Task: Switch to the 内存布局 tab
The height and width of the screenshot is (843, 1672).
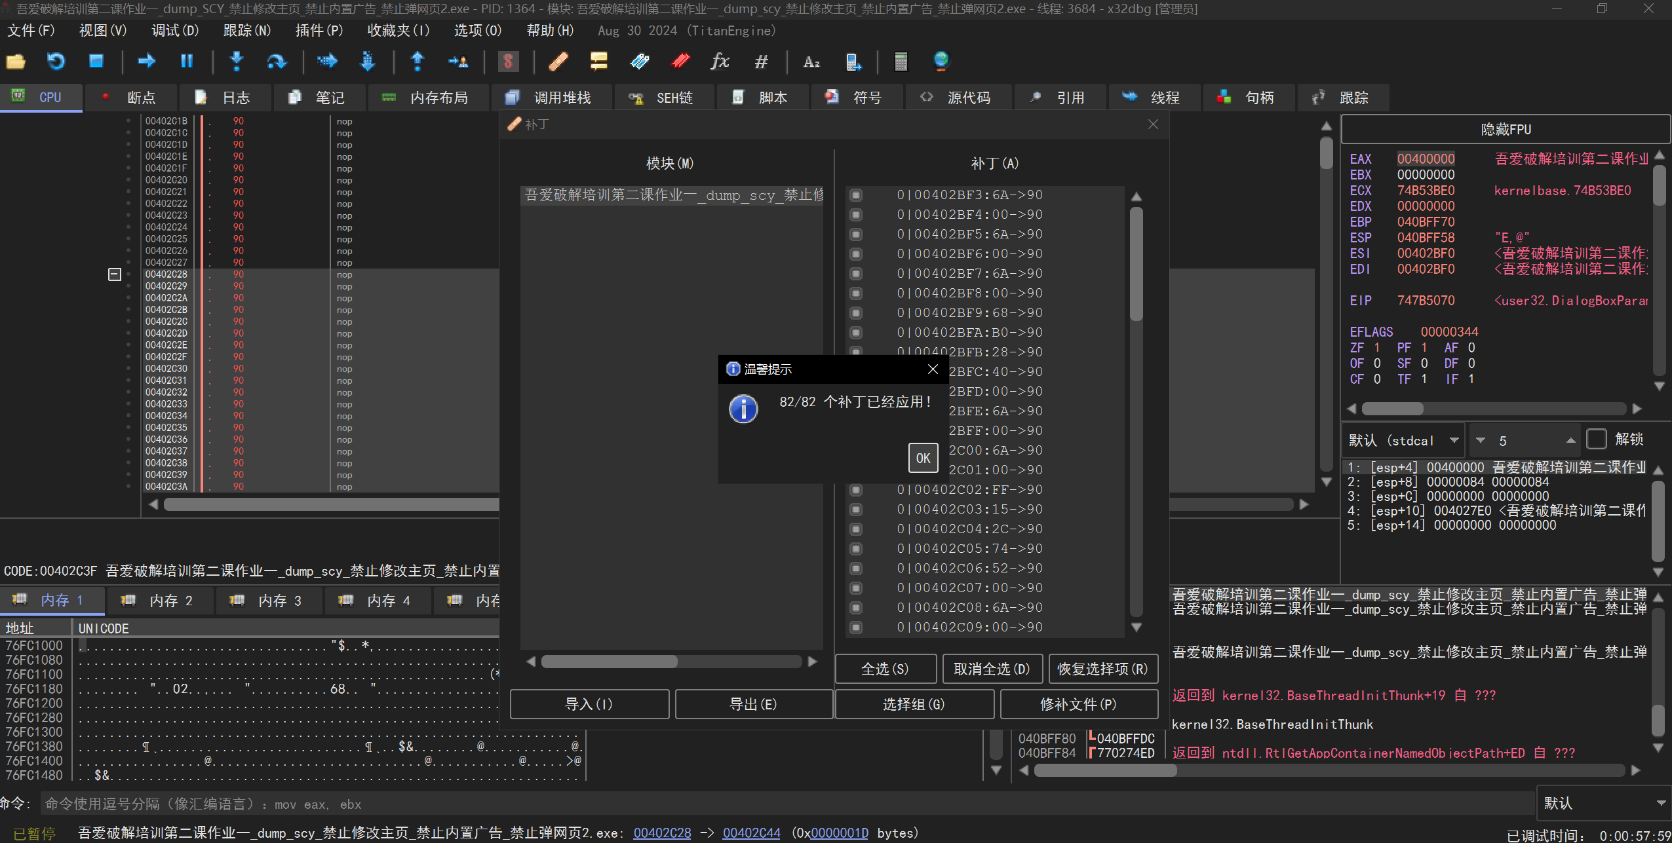Action: click(x=428, y=98)
